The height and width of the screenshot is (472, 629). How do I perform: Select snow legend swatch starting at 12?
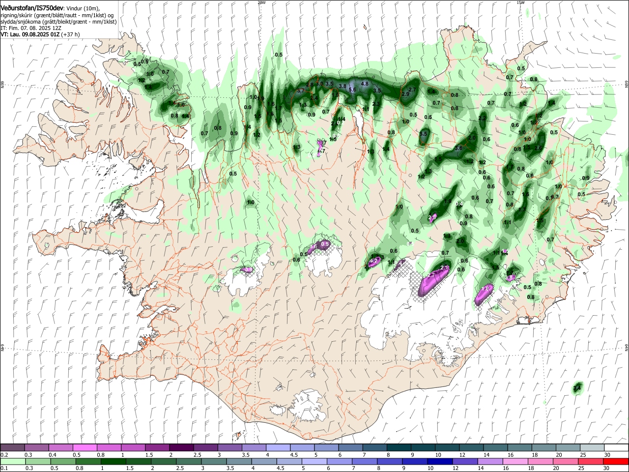point(471,447)
